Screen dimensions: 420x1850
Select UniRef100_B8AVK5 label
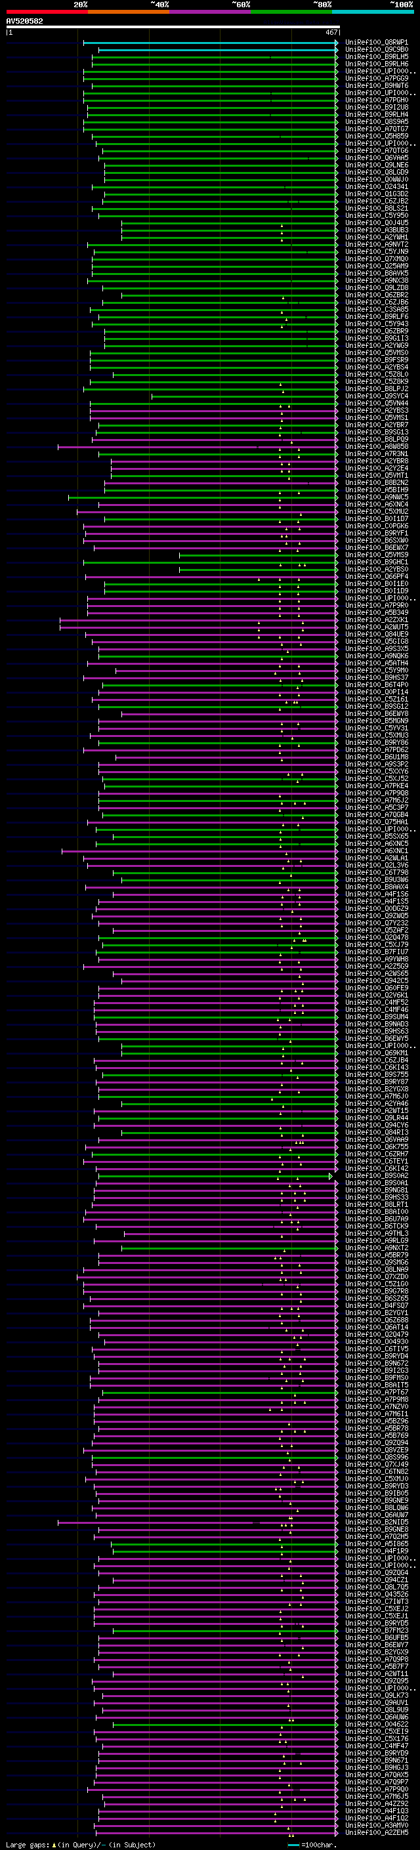click(376, 273)
